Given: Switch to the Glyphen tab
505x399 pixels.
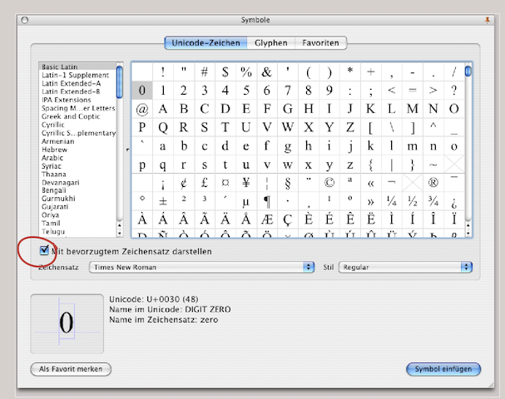Looking at the screenshot, I should pyautogui.click(x=272, y=42).
